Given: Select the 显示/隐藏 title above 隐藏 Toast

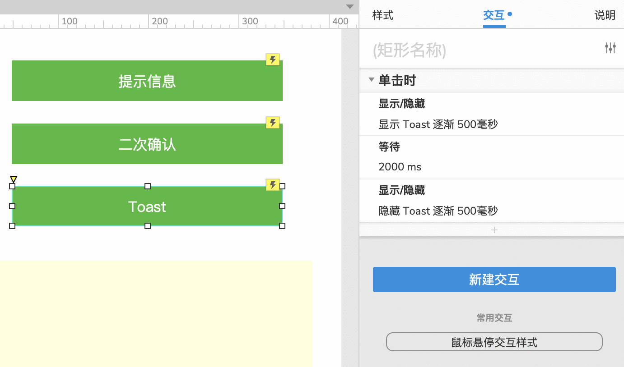Looking at the screenshot, I should [402, 190].
